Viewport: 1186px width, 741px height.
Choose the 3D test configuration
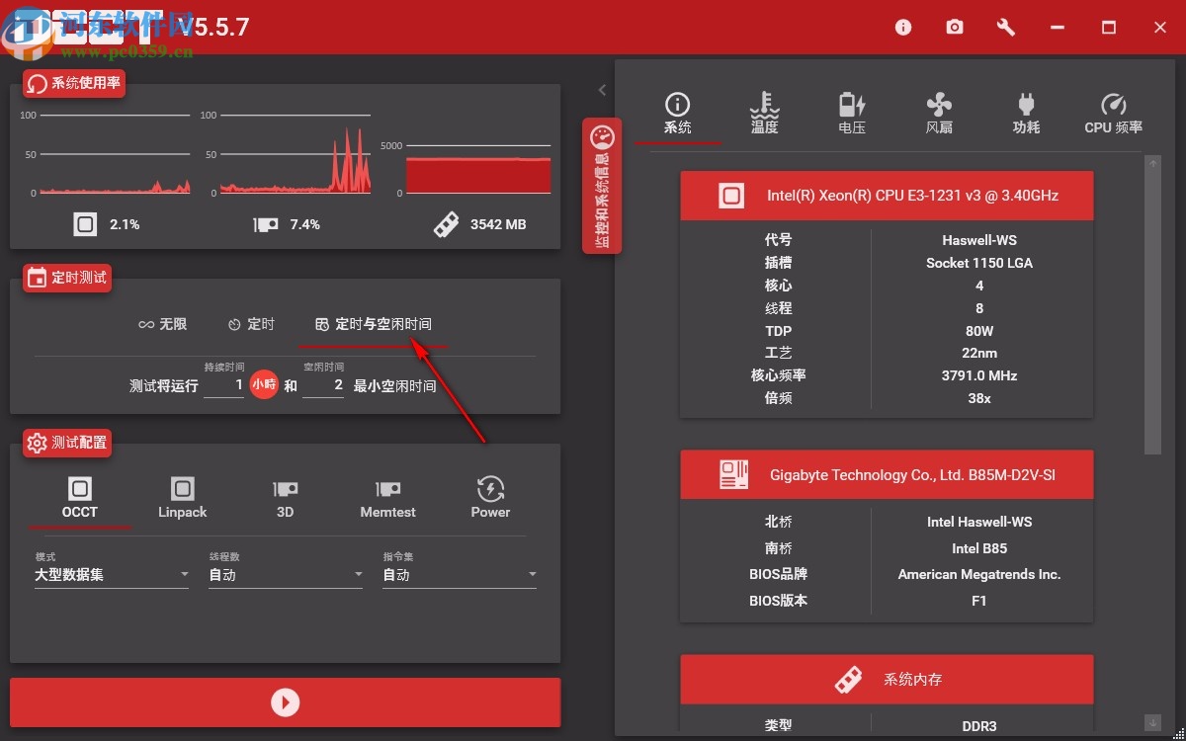[285, 497]
